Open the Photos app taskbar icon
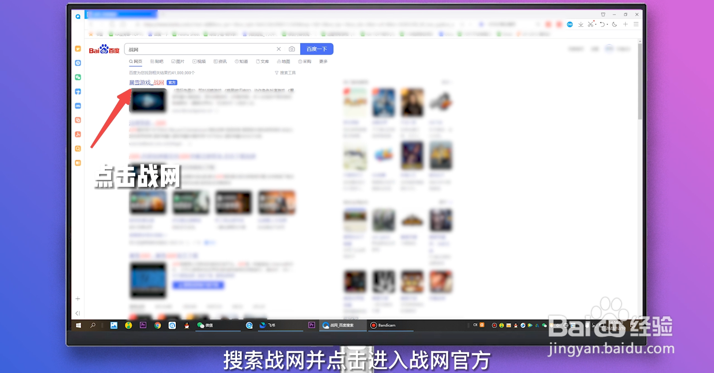Screen dimensions: 714x373 coord(114,325)
